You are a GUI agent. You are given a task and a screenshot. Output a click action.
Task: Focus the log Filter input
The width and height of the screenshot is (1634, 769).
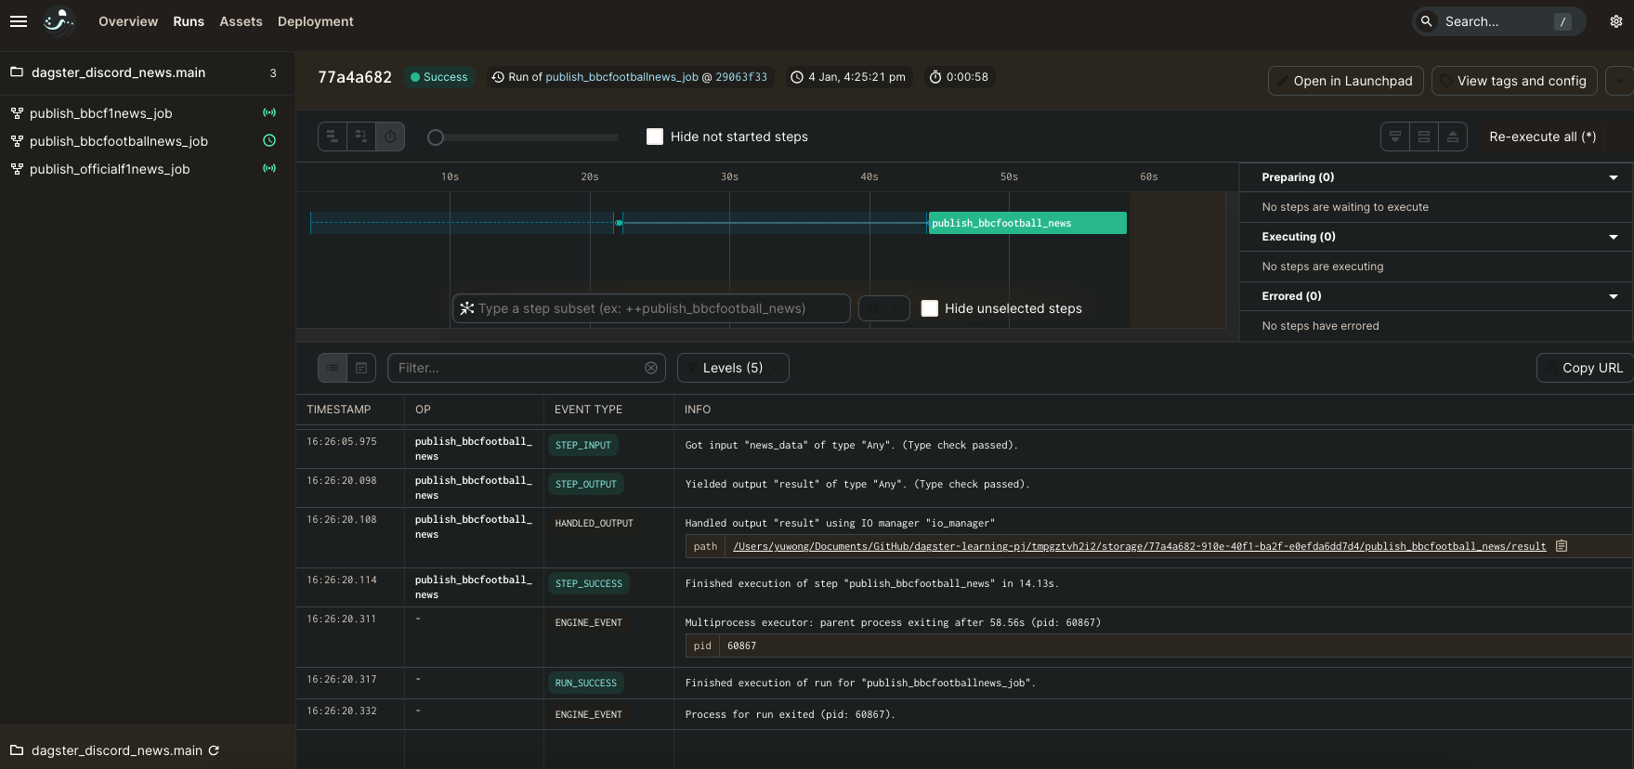click(526, 368)
